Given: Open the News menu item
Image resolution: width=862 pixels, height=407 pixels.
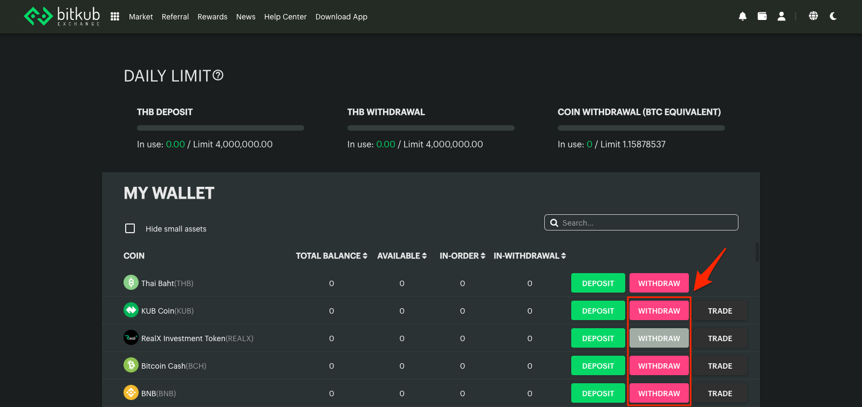Looking at the screenshot, I should click(245, 17).
